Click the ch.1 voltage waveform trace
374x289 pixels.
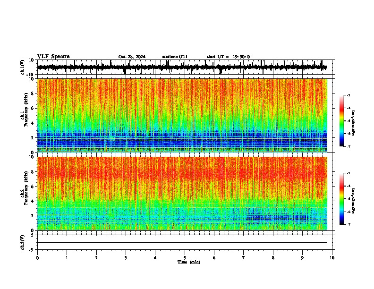pyautogui.click(x=182, y=67)
